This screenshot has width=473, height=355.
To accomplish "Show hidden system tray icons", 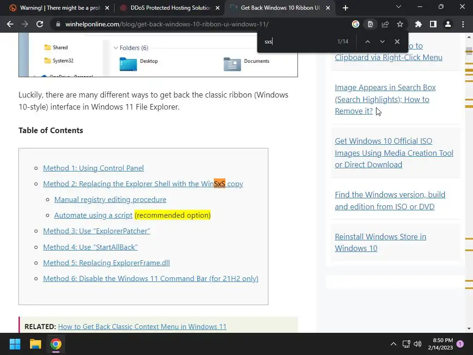I will [x=394, y=344].
